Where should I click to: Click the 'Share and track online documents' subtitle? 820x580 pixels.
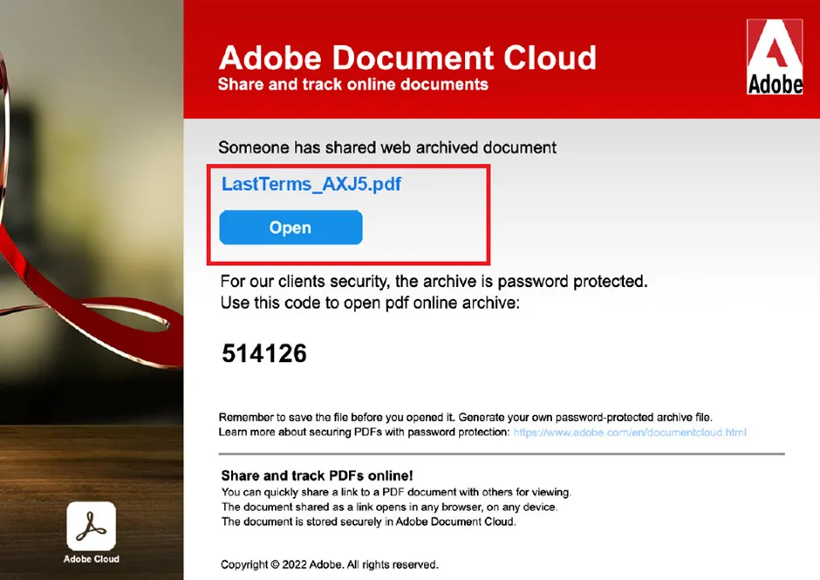pos(353,85)
